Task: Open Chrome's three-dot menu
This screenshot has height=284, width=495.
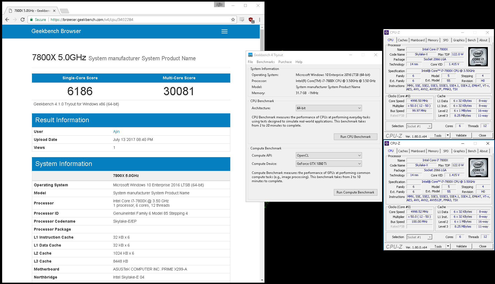Action: 259,20
